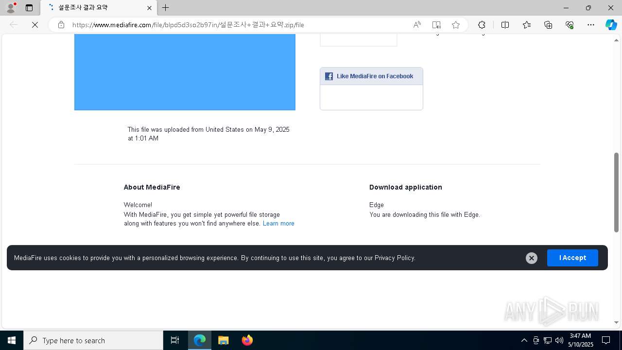
Task: View site information lock icon
Action: point(61,25)
